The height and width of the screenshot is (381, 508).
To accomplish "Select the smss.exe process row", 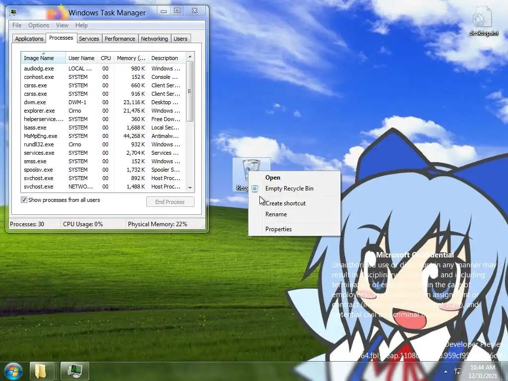I will [x=103, y=161].
